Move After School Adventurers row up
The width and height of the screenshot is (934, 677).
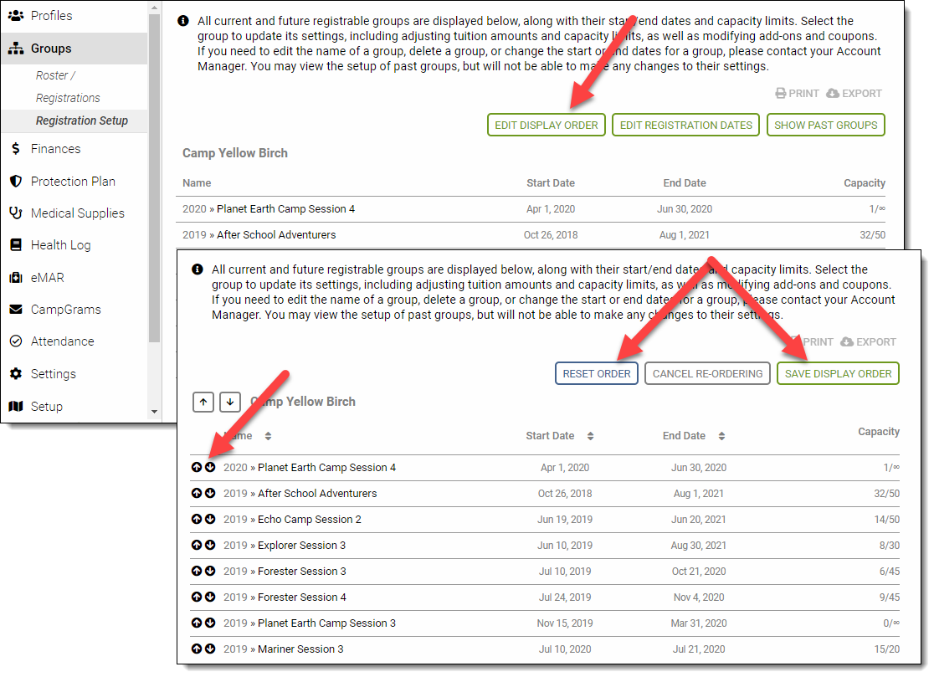click(x=197, y=494)
